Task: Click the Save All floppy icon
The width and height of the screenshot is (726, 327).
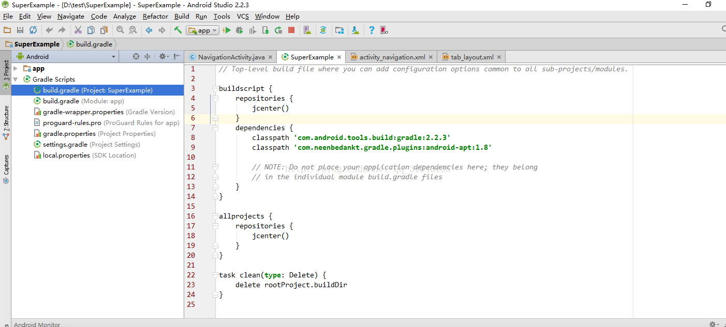Action: 20,30
